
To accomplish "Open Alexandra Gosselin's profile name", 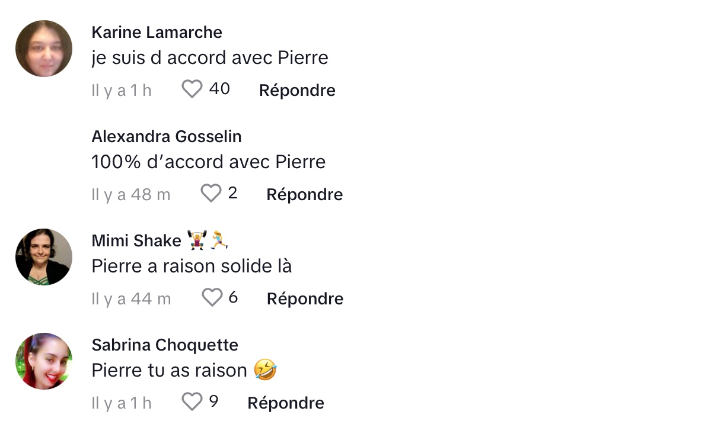I will coord(167,137).
